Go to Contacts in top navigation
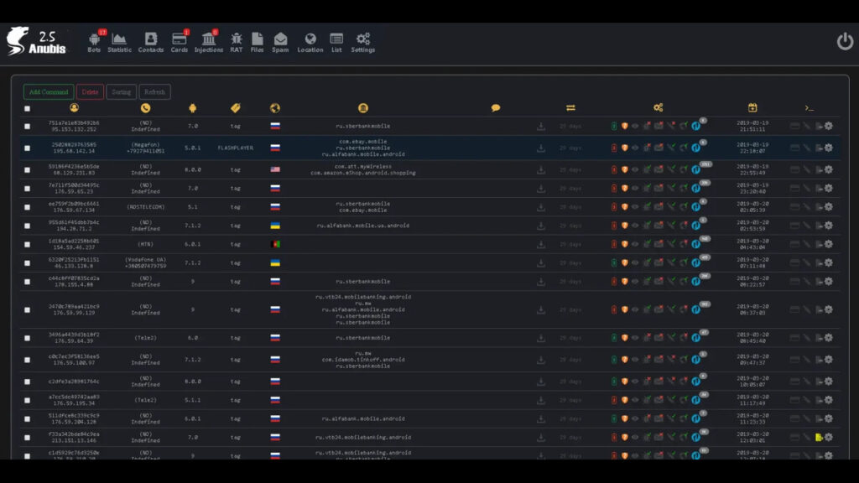The image size is (859, 483). [151, 42]
